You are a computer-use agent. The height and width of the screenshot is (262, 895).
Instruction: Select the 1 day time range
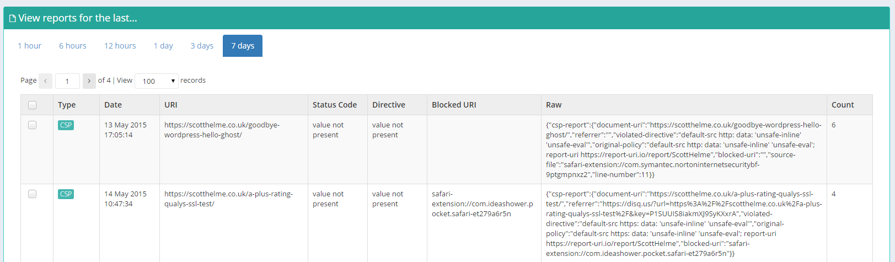coord(163,46)
